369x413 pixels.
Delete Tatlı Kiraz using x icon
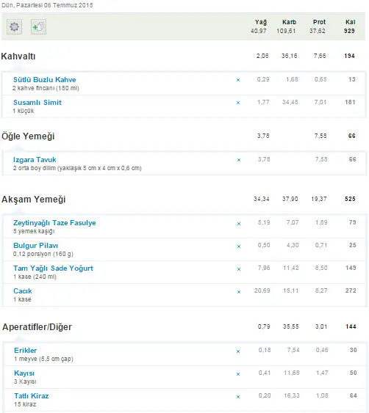click(x=238, y=397)
